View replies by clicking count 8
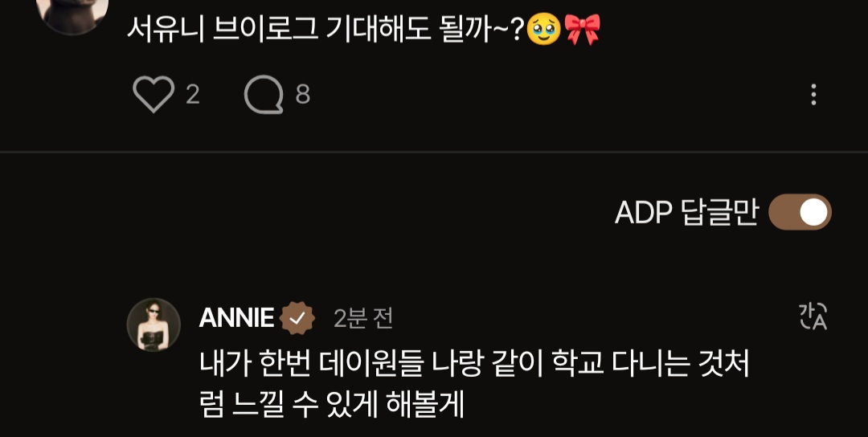The width and height of the screenshot is (868, 437). click(303, 95)
